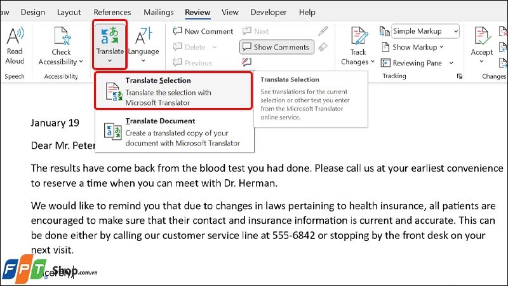Switch to the Design tab

[x=33, y=12]
